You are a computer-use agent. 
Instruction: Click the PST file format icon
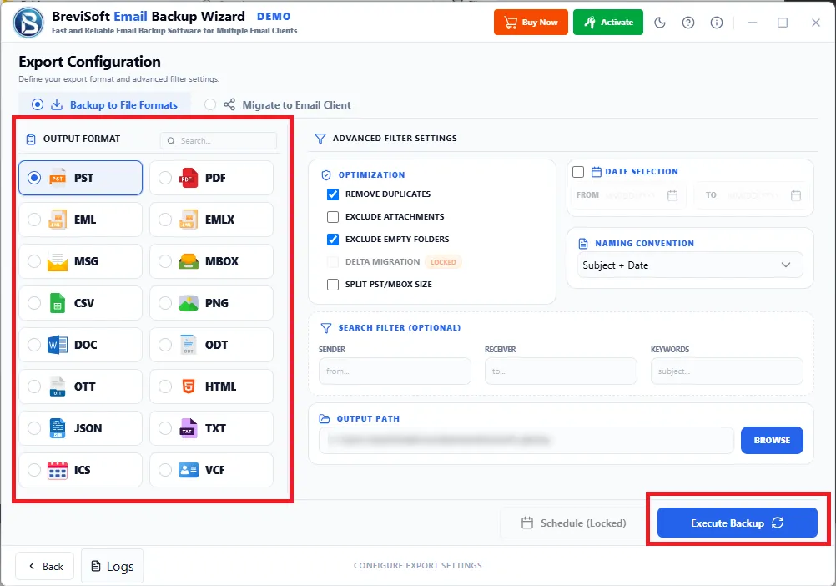(x=58, y=178)
